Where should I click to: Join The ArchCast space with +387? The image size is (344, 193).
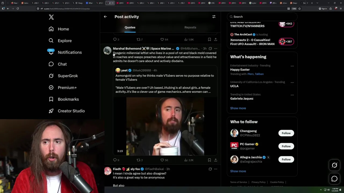(286, 42)
